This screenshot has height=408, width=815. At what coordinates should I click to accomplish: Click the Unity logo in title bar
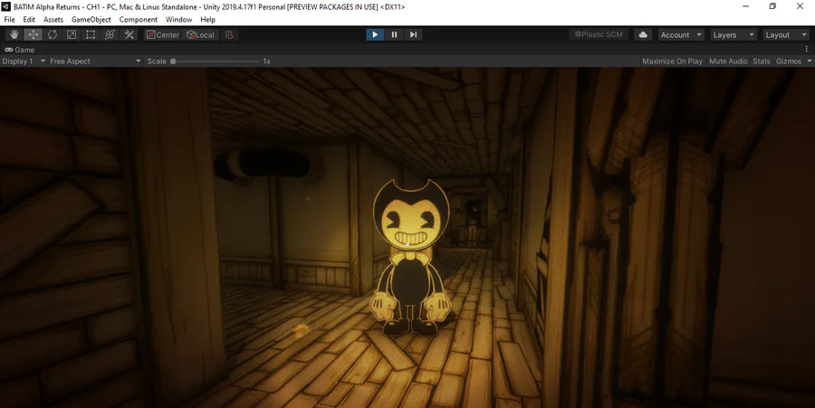tap(5, 6)
